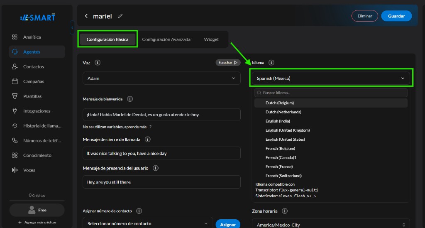Switch to Configuración Avanzada tab
Screen dimensions: 425x228
[166, 39]
